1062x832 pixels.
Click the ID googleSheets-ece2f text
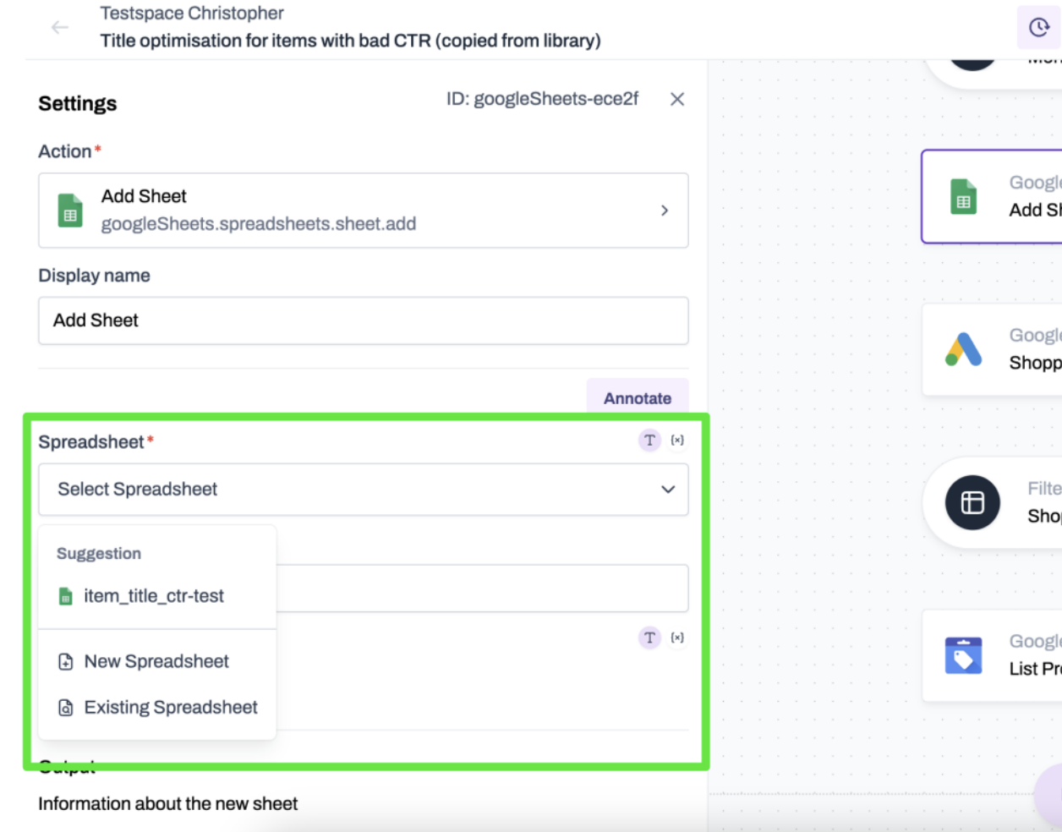[542, 99]
